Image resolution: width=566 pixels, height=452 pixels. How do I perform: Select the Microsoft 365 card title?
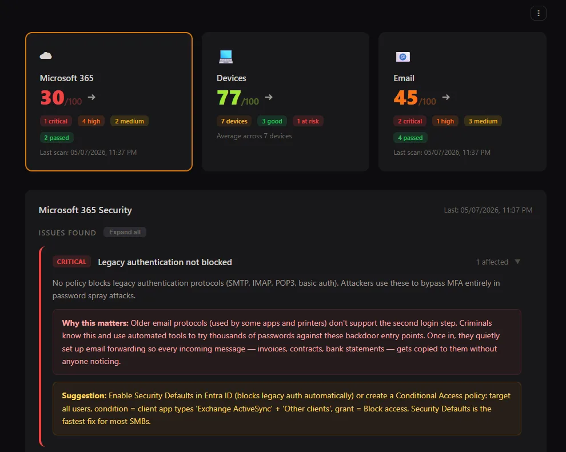(x=66, y=78)
